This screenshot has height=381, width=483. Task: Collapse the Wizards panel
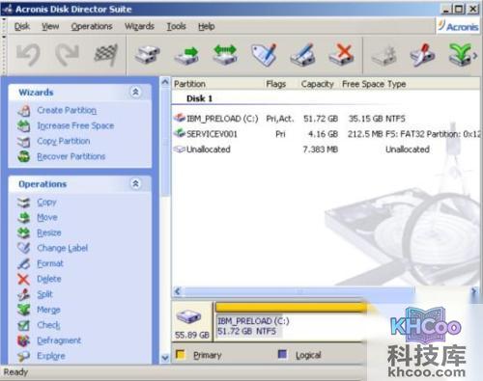point(135,93)
